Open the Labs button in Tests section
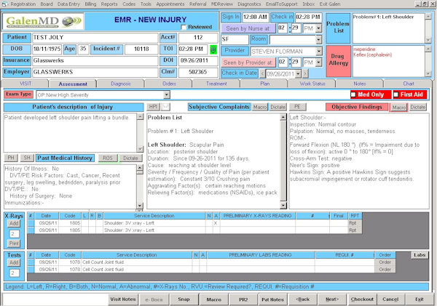This screenshot has width=437, height=306. [x=420, y=255]
